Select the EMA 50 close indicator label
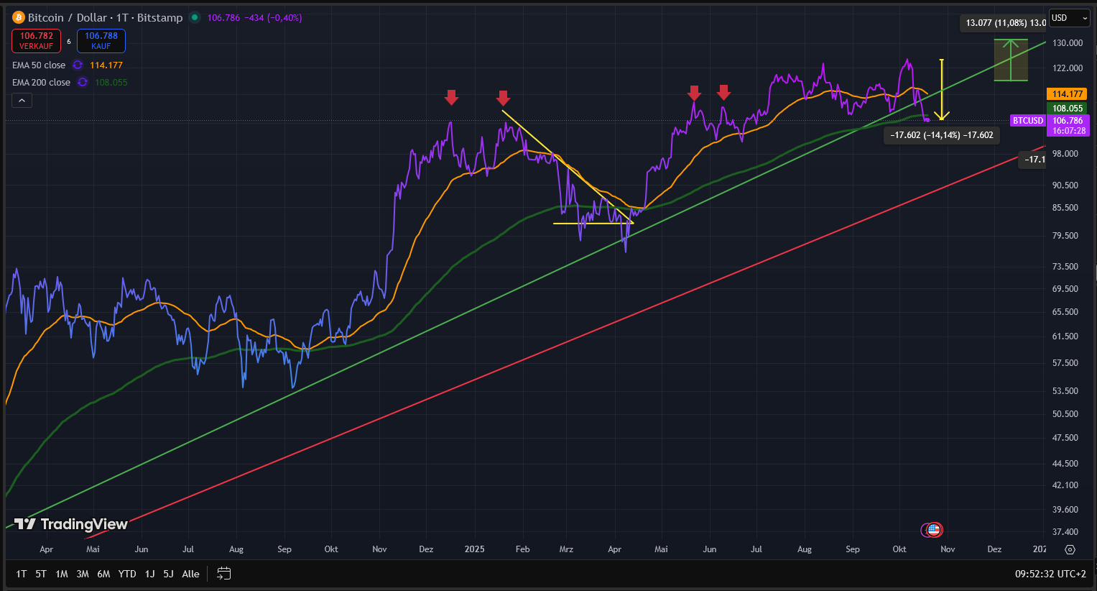The height and width of the screenshot is (591, 1097). tap(39, 65)
